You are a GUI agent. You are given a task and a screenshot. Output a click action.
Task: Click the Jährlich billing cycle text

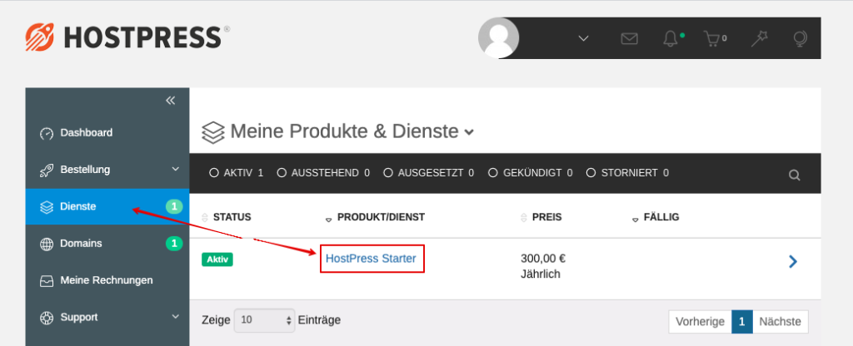[540, 274]
